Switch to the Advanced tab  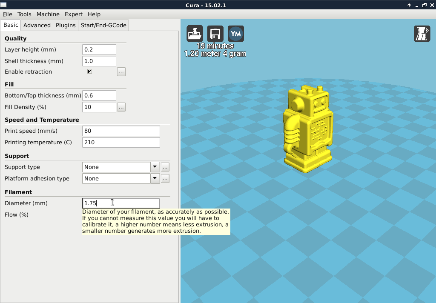pos(37,25)
